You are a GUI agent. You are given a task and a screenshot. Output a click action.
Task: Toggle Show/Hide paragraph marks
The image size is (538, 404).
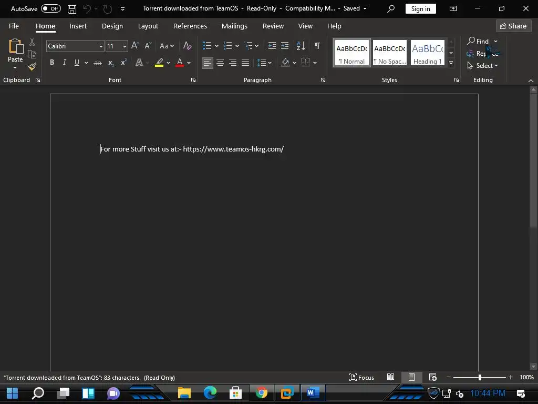pyautogui.click(x=317, y=45)
